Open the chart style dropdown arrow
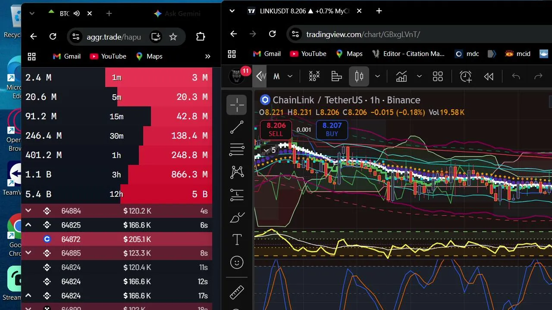 click(x=377, y=77)
